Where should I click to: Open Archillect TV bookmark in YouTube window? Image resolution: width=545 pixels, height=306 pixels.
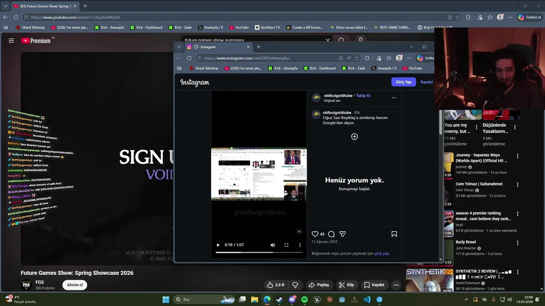[267, 27]
